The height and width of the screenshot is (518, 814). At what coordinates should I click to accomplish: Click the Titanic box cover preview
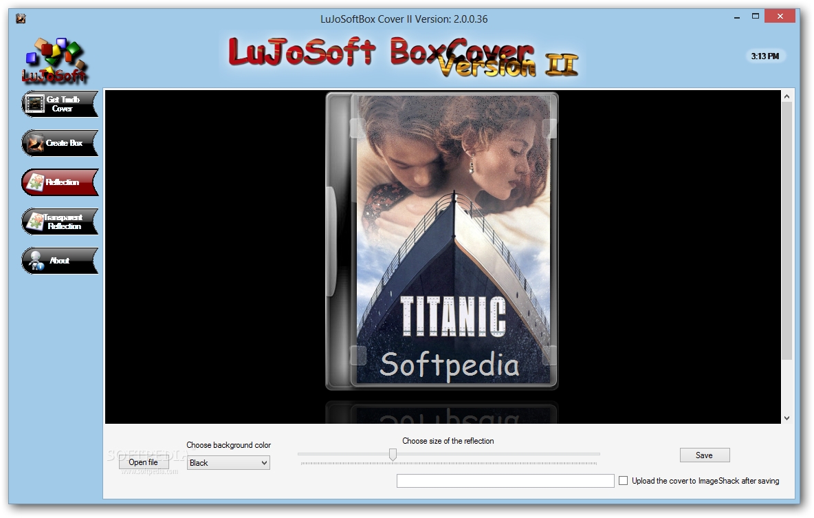(442, 241)
